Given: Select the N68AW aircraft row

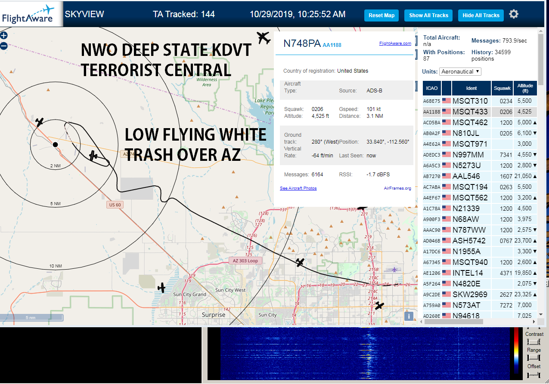Looking at the screenshot, I should [480, 219].
